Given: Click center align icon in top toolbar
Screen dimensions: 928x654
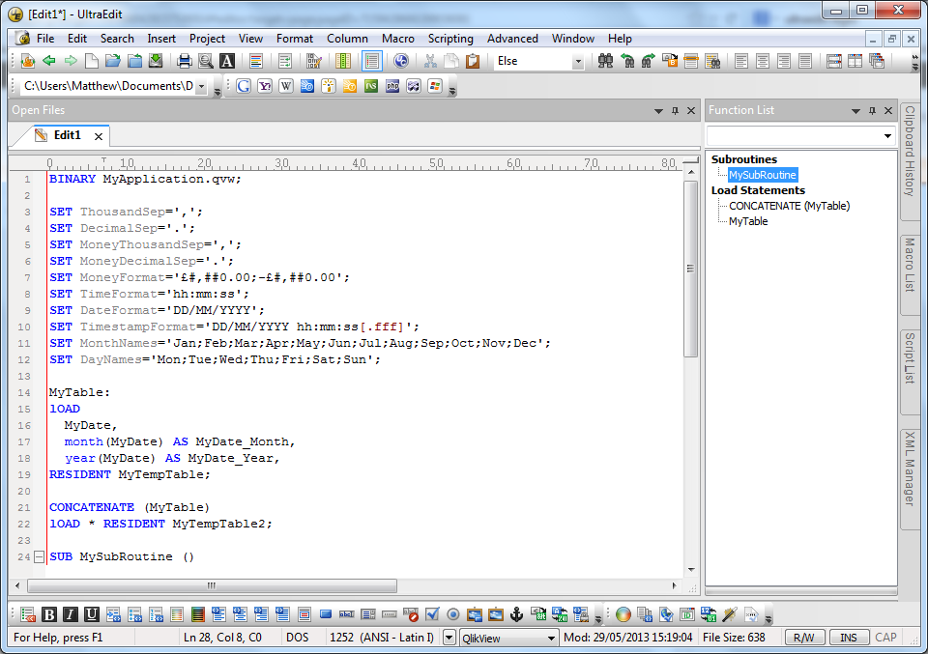Looking at the screenshot, I should pyautogui.click(x=763, y=61).
